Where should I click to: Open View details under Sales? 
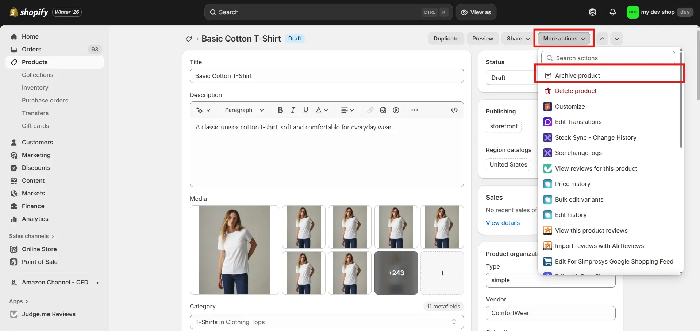click(503, 222)
